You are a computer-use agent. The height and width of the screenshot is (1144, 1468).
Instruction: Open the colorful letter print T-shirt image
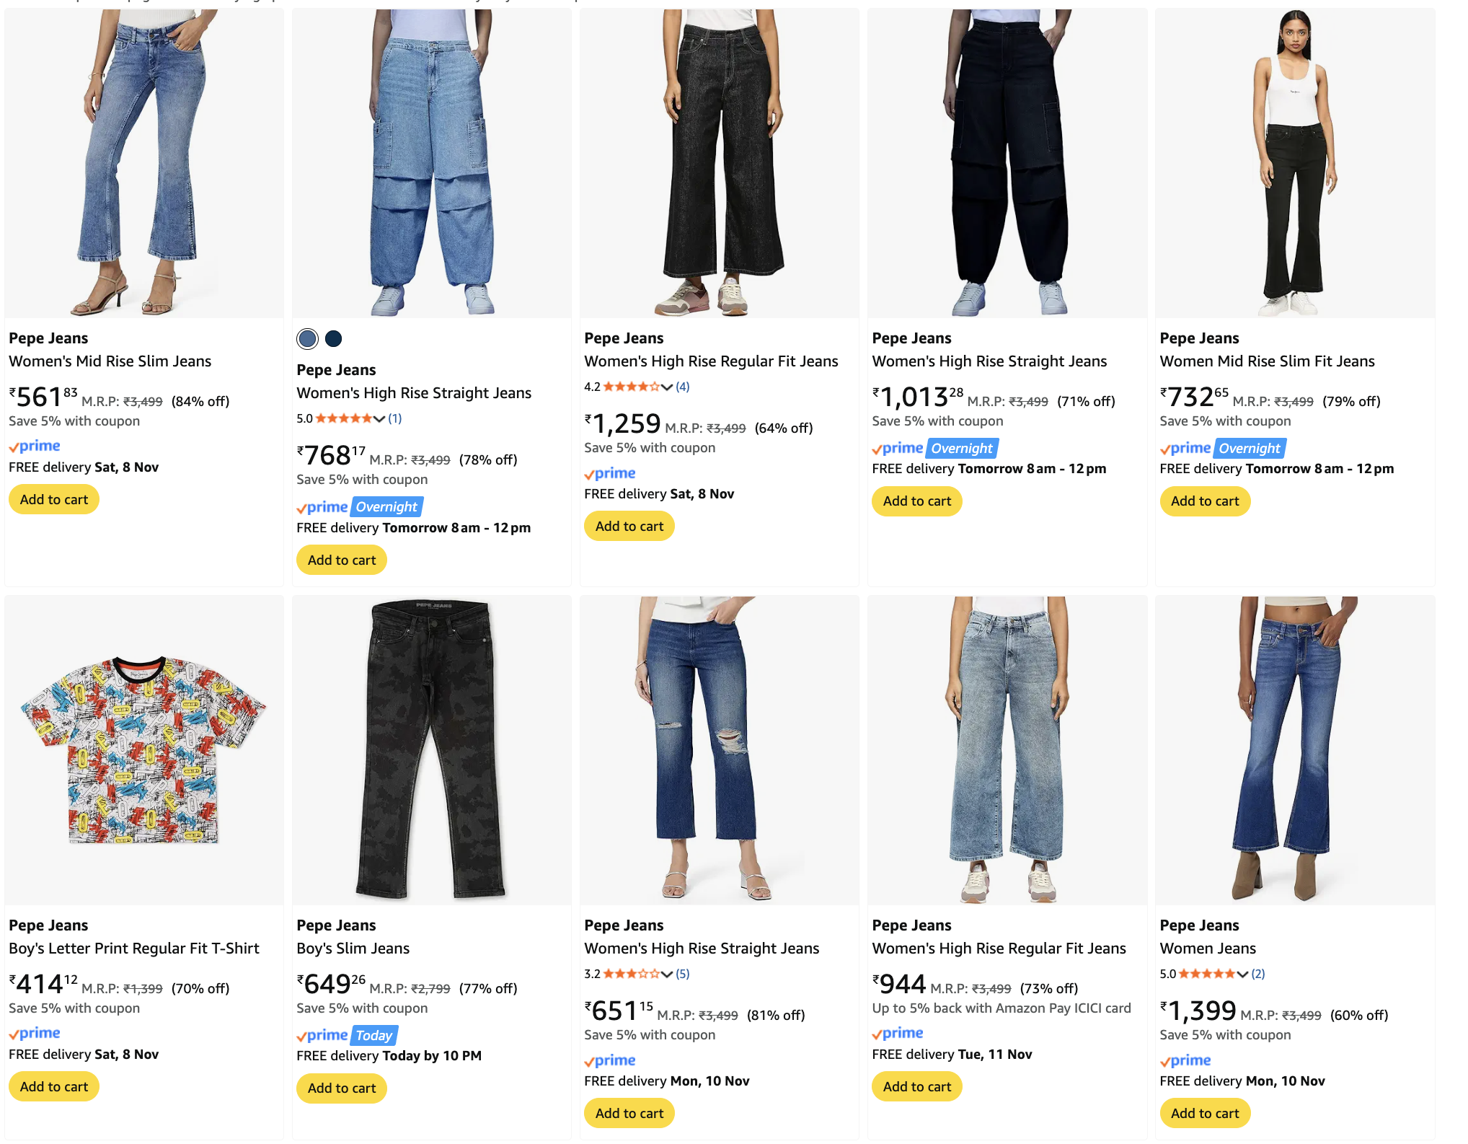pyautogui.click(x=144, y=750)
